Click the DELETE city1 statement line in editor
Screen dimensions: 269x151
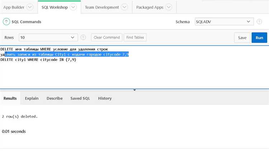point(38,60)
